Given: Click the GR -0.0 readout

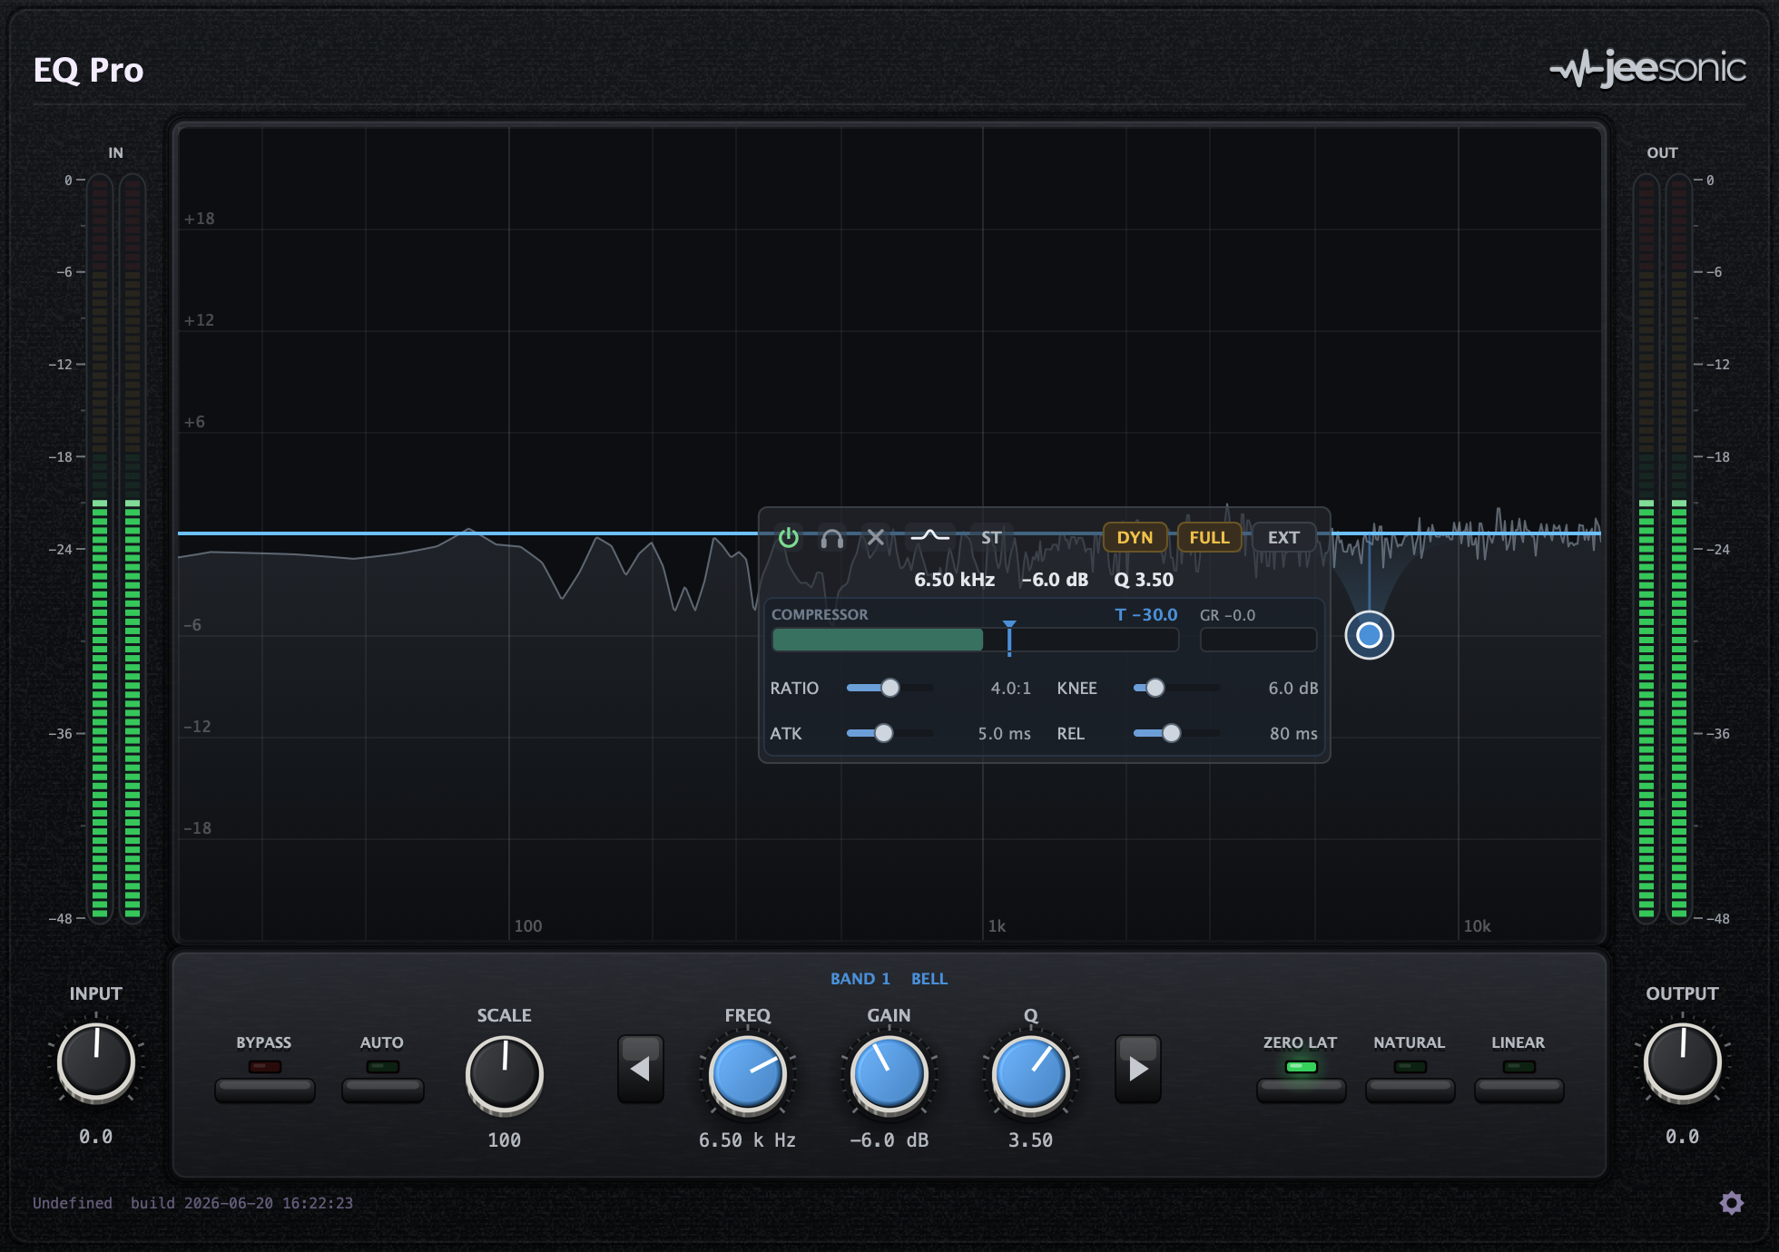Looking at the screenshot, I should pyautogui.click(x=1228, y=615).
